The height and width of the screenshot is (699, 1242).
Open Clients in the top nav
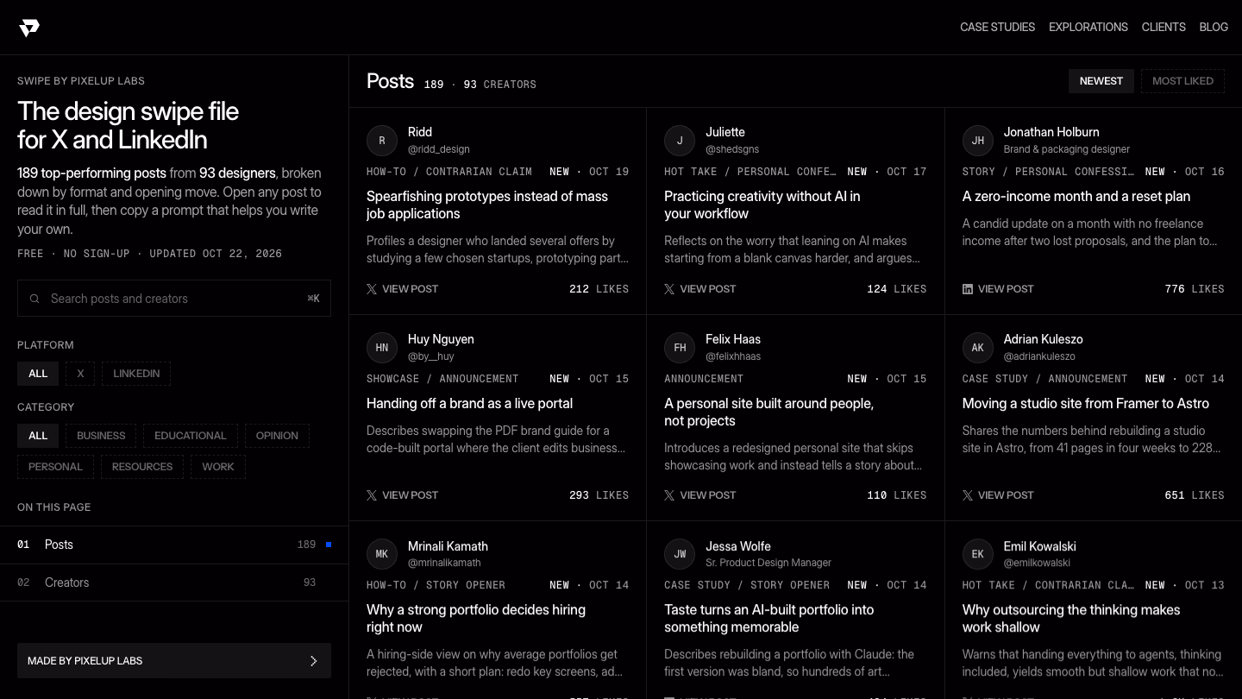pyautogui.click(x=1164, y=28)
